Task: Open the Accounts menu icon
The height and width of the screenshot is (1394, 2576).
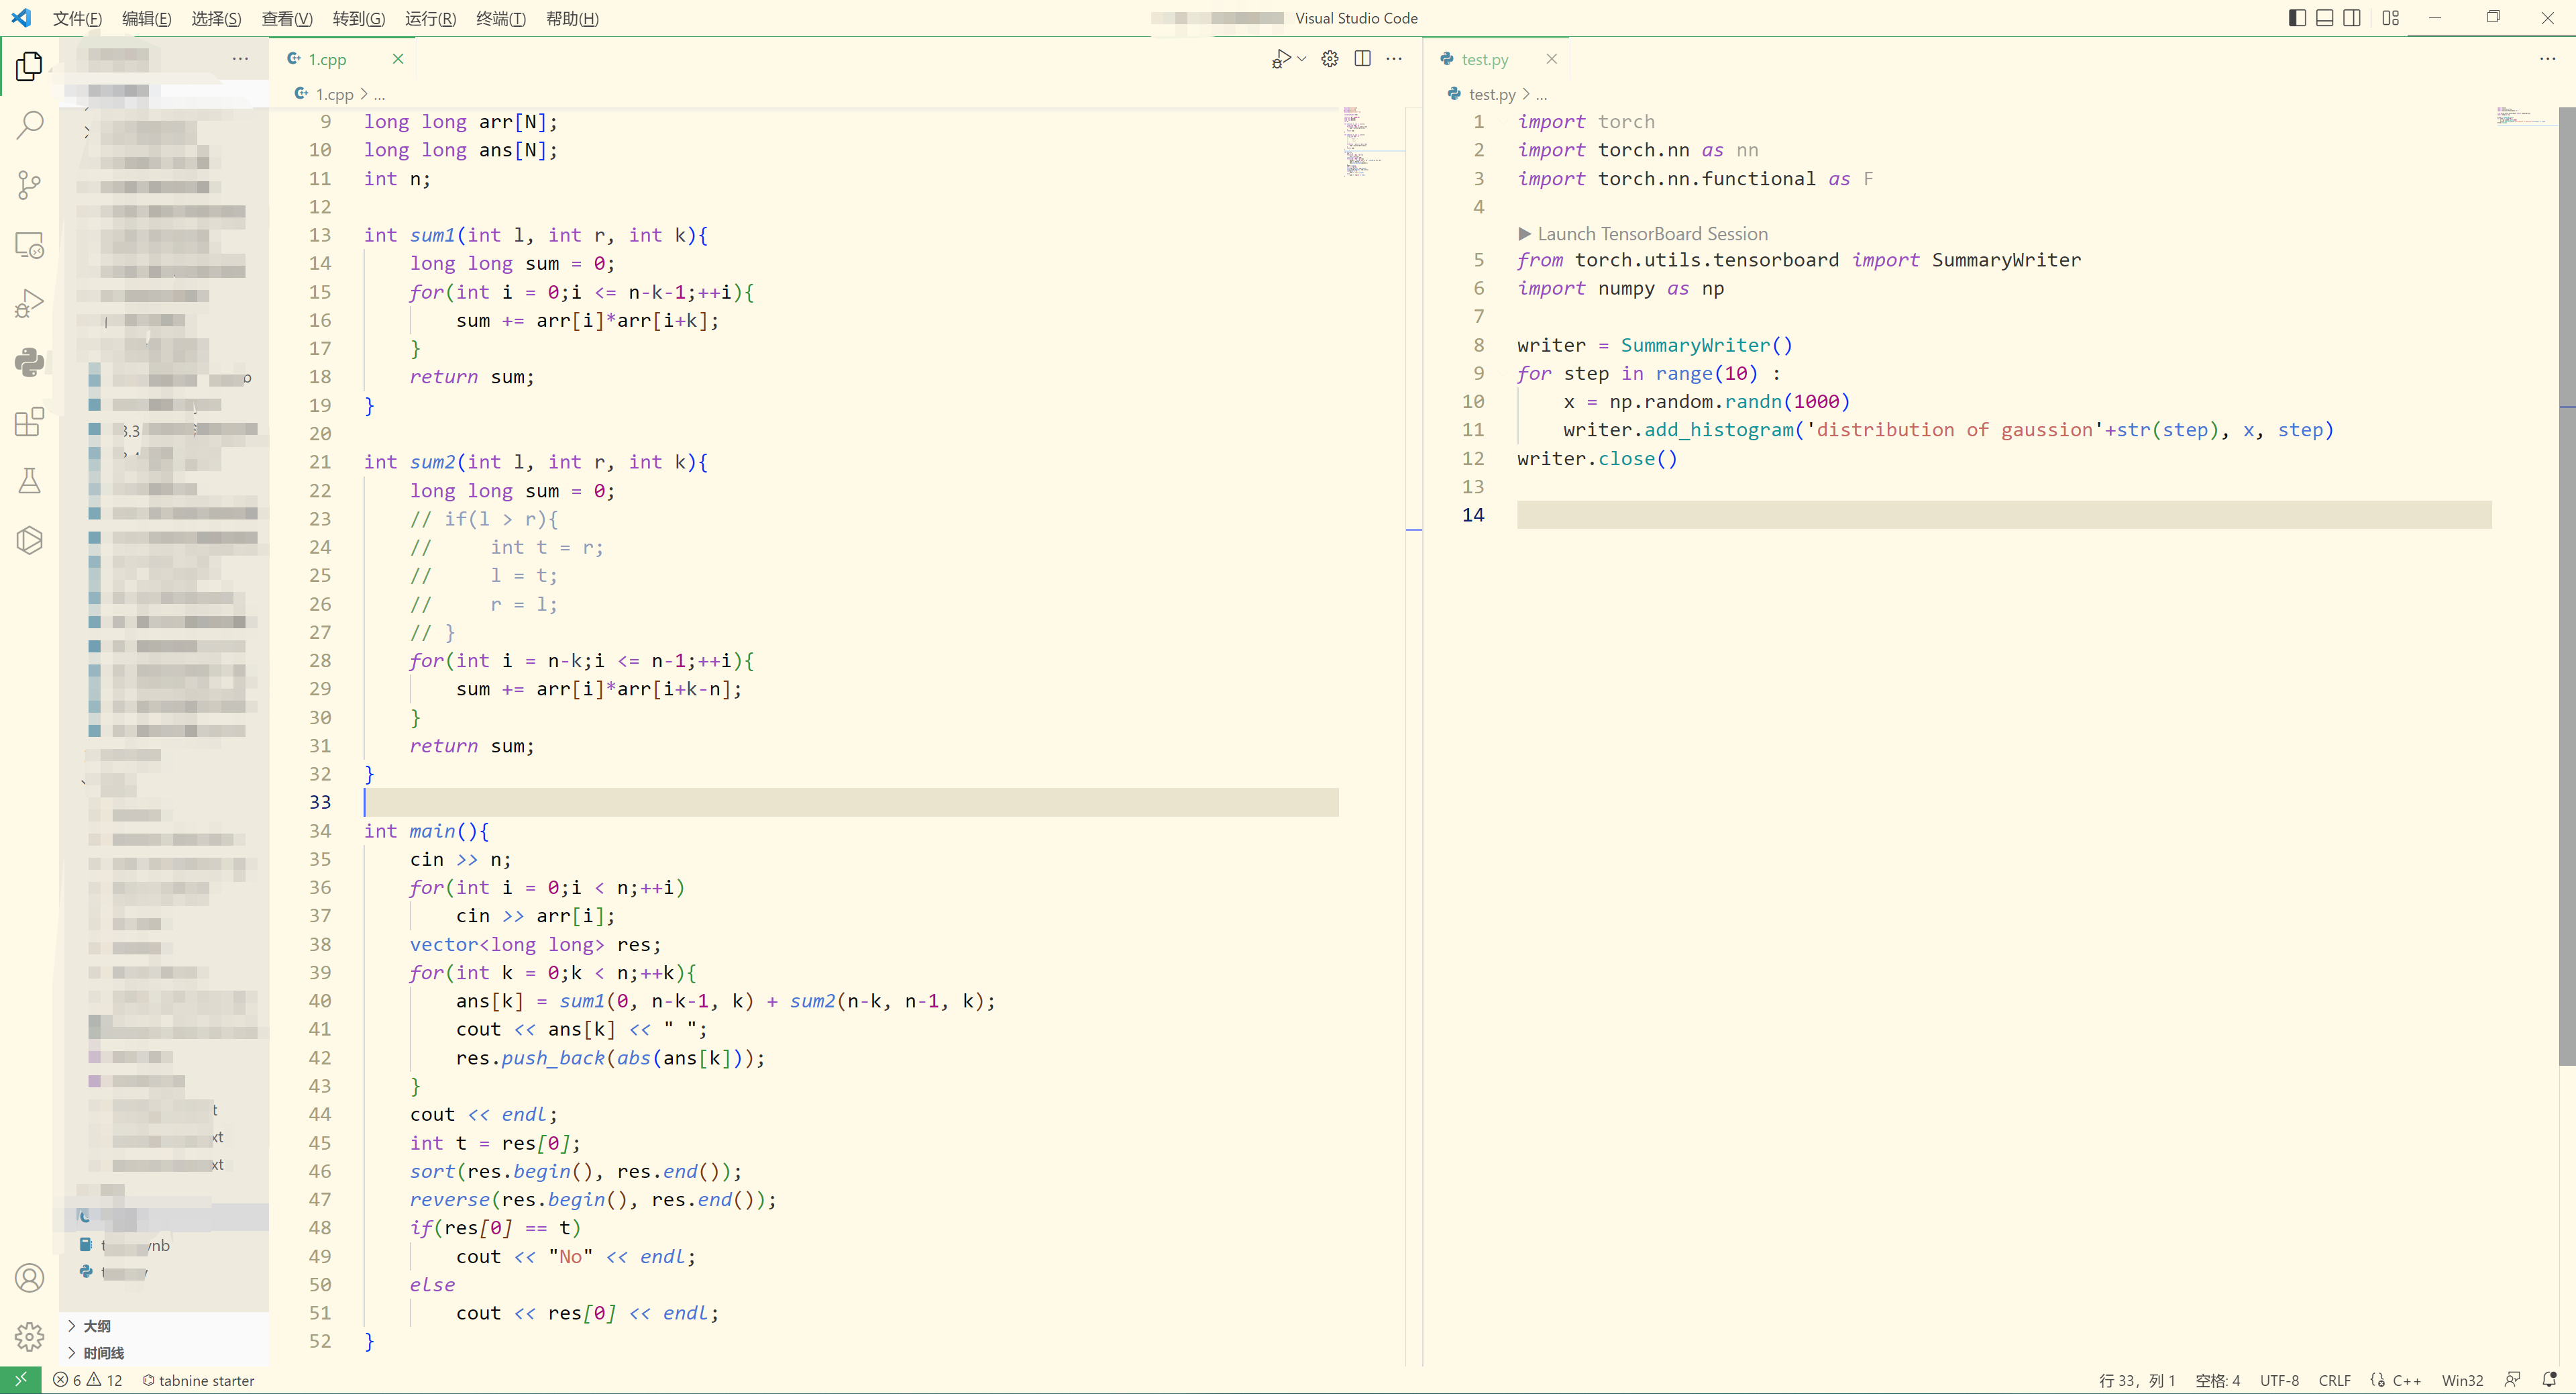Action: click(x=29, y=1278)
